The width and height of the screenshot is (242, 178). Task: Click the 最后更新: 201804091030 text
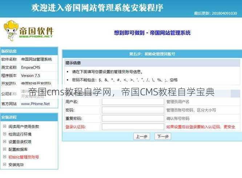[215, 13]
